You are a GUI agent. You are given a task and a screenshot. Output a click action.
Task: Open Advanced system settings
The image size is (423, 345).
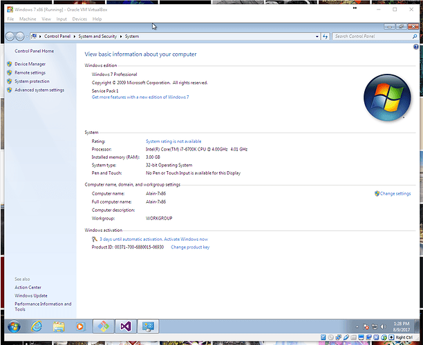click(39, 90)
